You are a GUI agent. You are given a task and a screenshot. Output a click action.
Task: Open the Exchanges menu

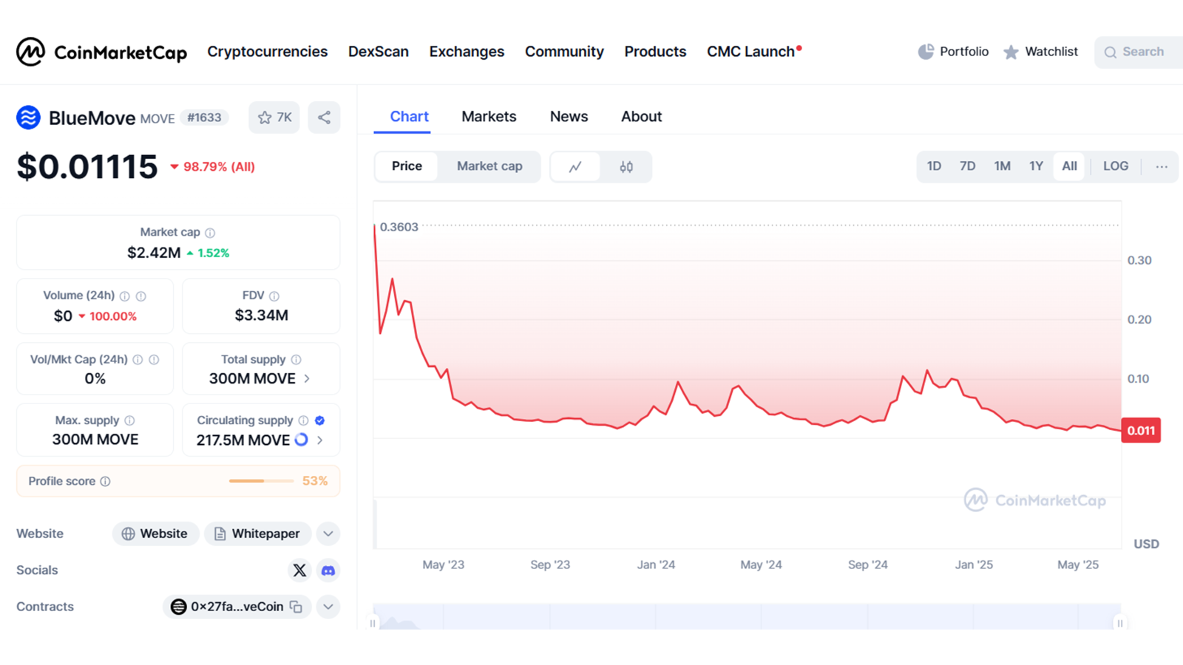tap(467, 52)
